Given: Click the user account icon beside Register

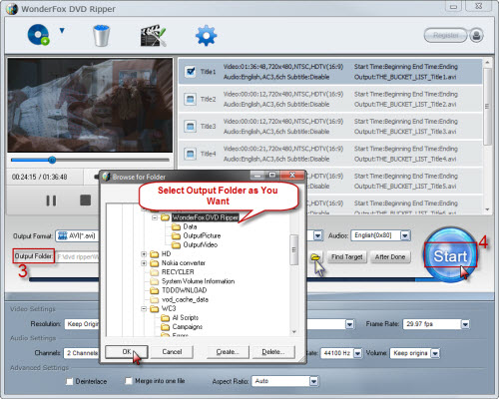Looking at the screenshot, I should coord(476,35).
